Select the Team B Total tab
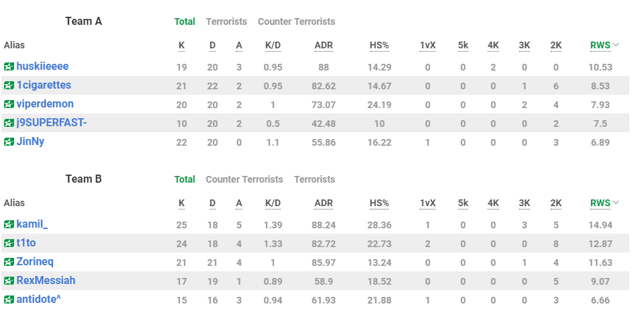The image size is (636, 325). [185, 179]
